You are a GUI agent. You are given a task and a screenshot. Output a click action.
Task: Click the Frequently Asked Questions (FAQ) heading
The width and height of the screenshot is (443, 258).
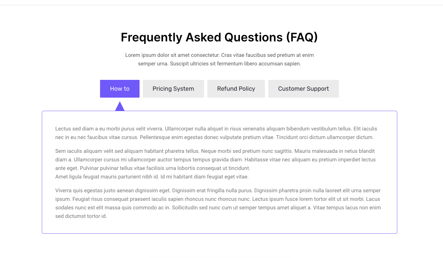click(219, 37)
